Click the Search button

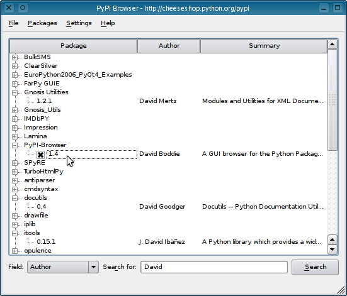pos(315,267)
